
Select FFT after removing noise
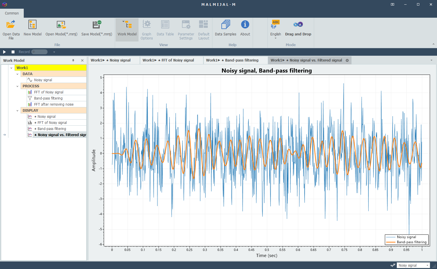(x=57, y=104)
